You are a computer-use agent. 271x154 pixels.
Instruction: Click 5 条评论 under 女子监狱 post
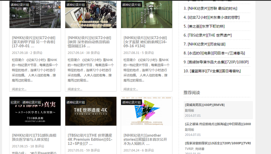point(148,53)
